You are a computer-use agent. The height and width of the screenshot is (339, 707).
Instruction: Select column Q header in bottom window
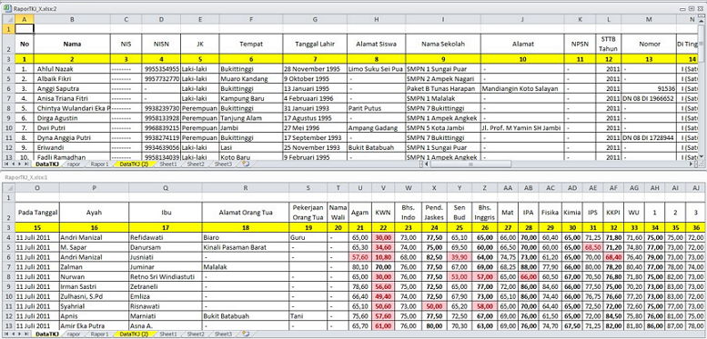[165, 188]
